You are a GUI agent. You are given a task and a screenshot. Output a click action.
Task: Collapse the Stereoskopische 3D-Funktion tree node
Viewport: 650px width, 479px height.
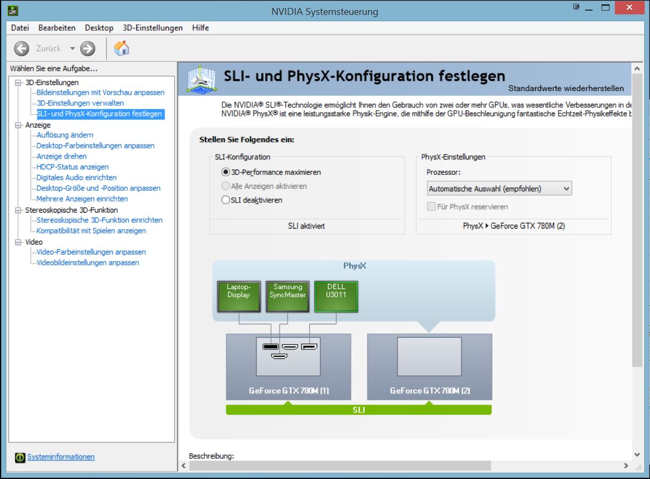pos(19,210)
